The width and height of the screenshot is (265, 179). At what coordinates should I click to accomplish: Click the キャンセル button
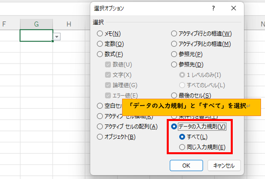click(224, 166)
